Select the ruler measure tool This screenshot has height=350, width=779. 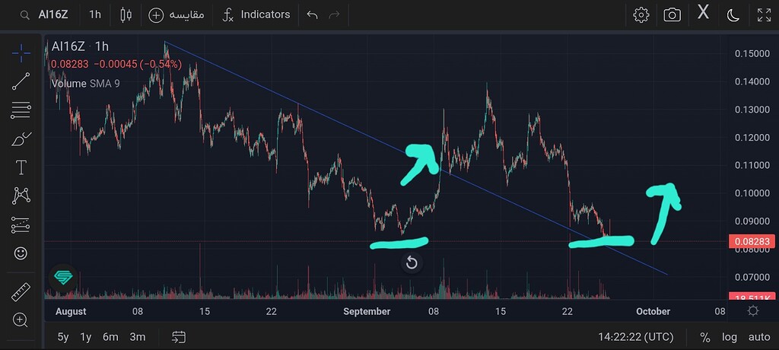click(21, 292)
